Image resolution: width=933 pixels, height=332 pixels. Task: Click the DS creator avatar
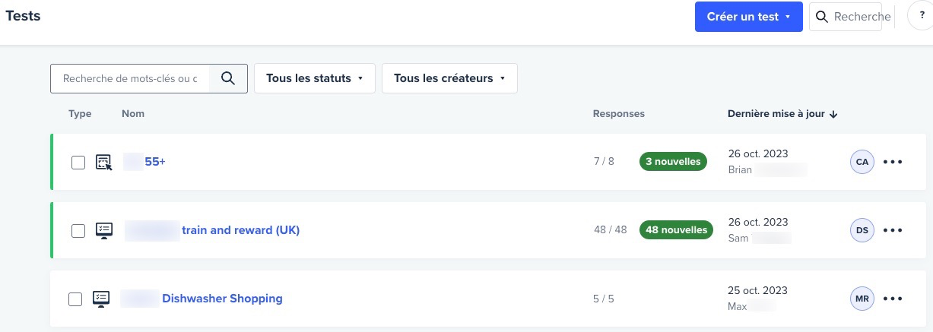(x=862, y=230)
